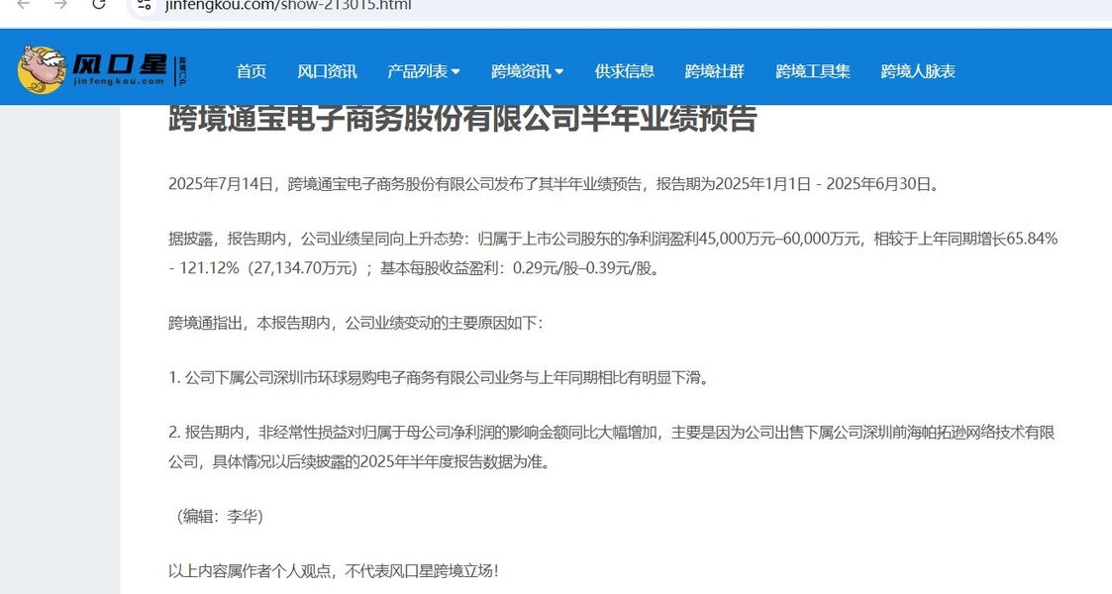
Task: Open the 跨境人脉表 nav item
Action: click(x=918, y=71)
